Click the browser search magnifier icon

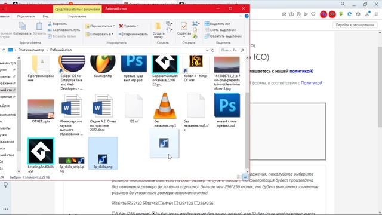[343, 4]
